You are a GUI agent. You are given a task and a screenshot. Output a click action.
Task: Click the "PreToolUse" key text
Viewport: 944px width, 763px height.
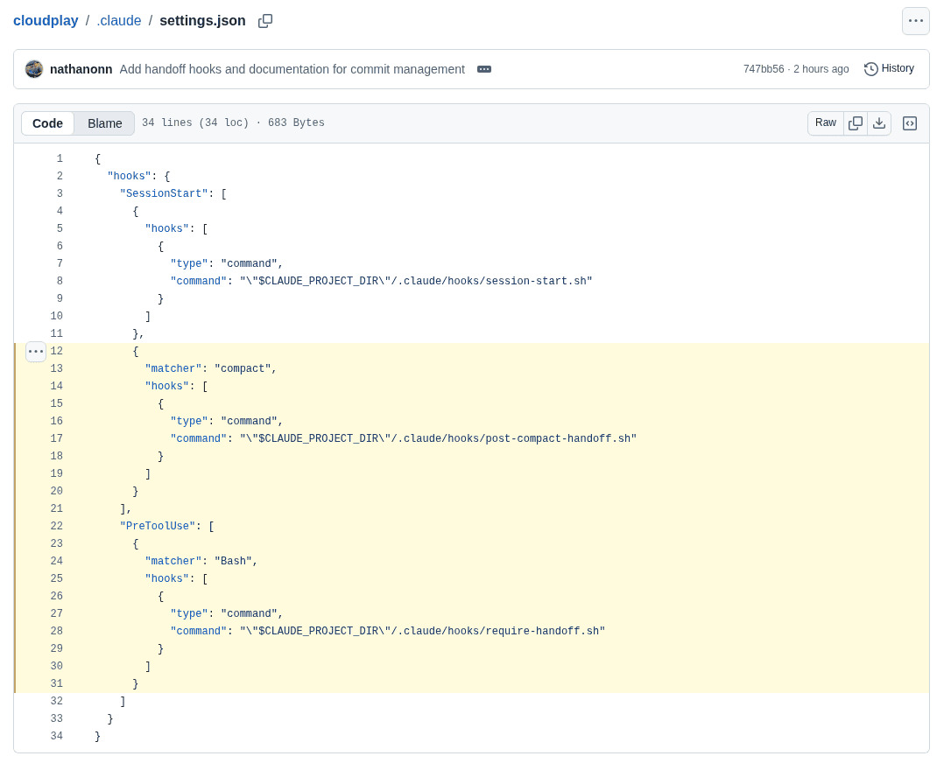(x=158, y=526)
